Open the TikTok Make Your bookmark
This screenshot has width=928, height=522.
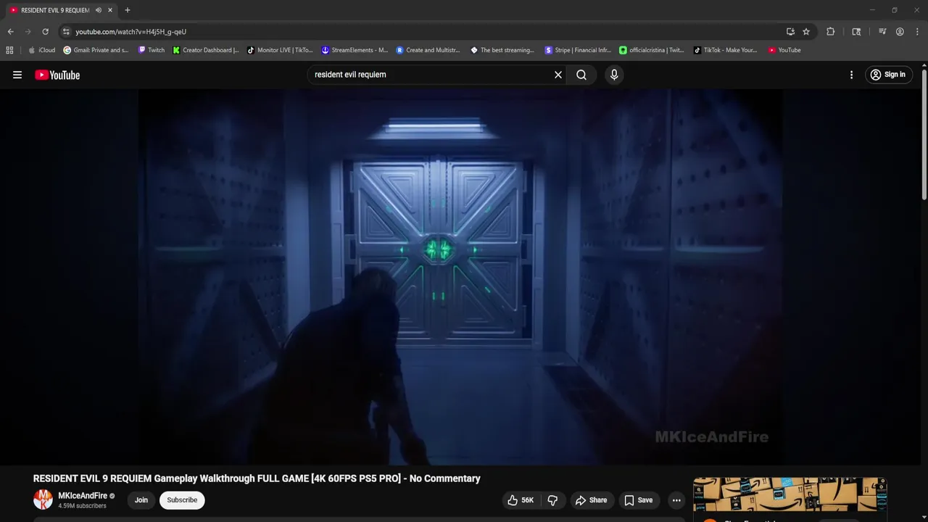click(x=725, y=50)
